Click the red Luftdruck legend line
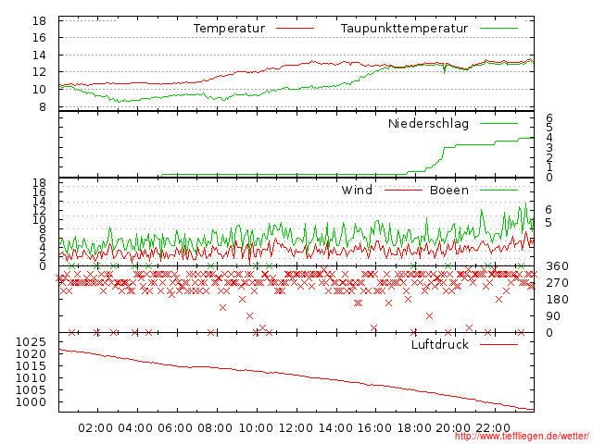 click(498, 344)
